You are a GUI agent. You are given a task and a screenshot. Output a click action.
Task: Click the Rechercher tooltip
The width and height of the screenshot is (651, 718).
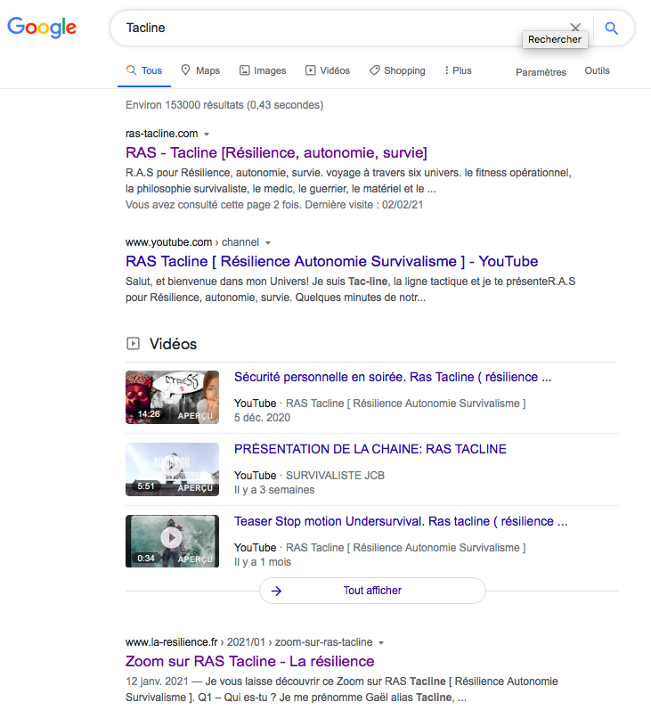tap(555, 39)
